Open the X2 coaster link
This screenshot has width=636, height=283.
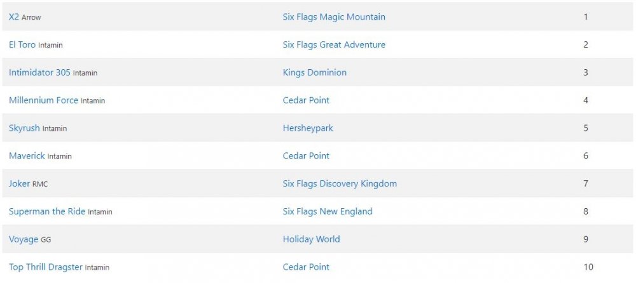14,17
